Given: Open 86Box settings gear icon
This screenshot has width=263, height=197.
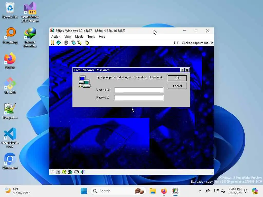Looking at the screenshot, I should point(87,43).
